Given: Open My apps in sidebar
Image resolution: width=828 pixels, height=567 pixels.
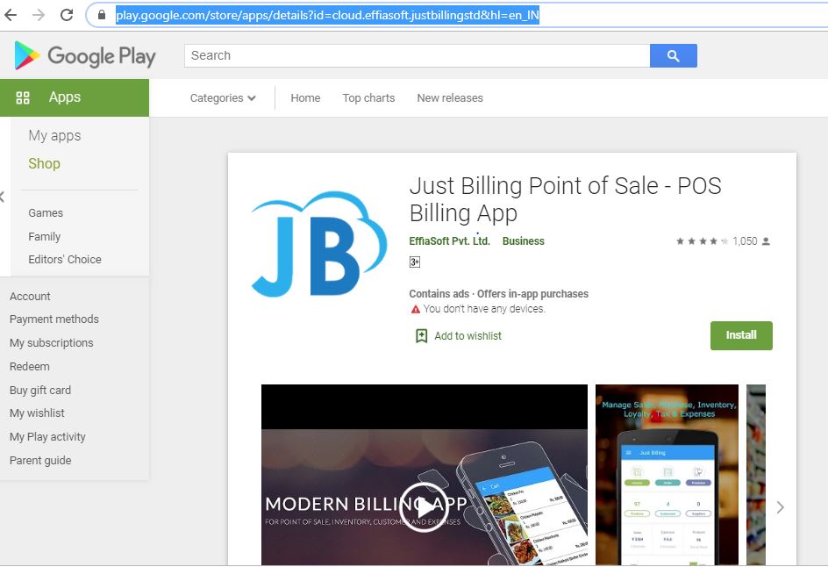Looking at the screenshot, I should click(x=54, y=136).
